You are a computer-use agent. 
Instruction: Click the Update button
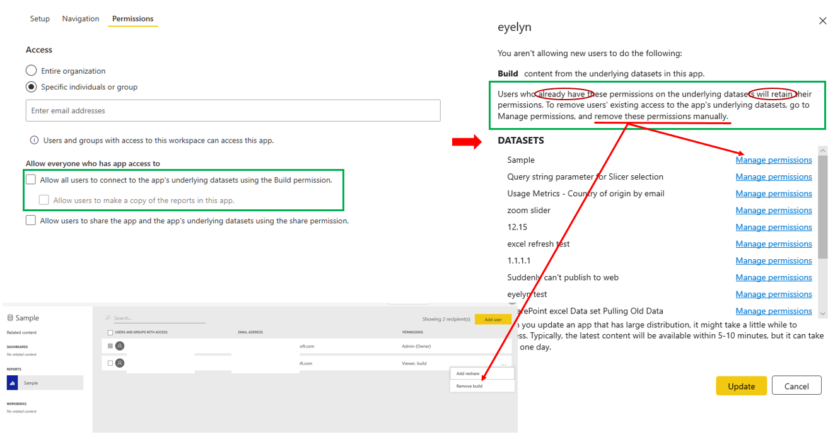pyautogui.click(x=741, y=386)
